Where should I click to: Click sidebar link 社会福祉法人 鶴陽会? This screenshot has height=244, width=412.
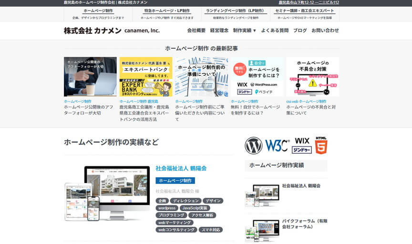(x=301, y=186)
